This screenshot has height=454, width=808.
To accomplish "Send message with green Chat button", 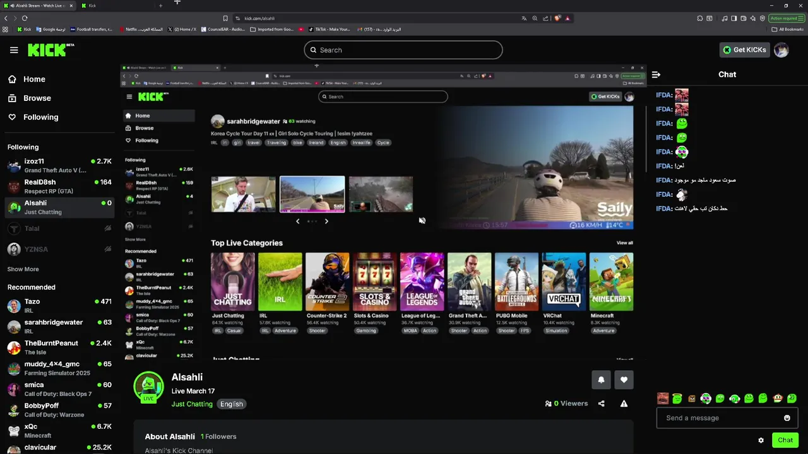I will (x=785, y=440).
